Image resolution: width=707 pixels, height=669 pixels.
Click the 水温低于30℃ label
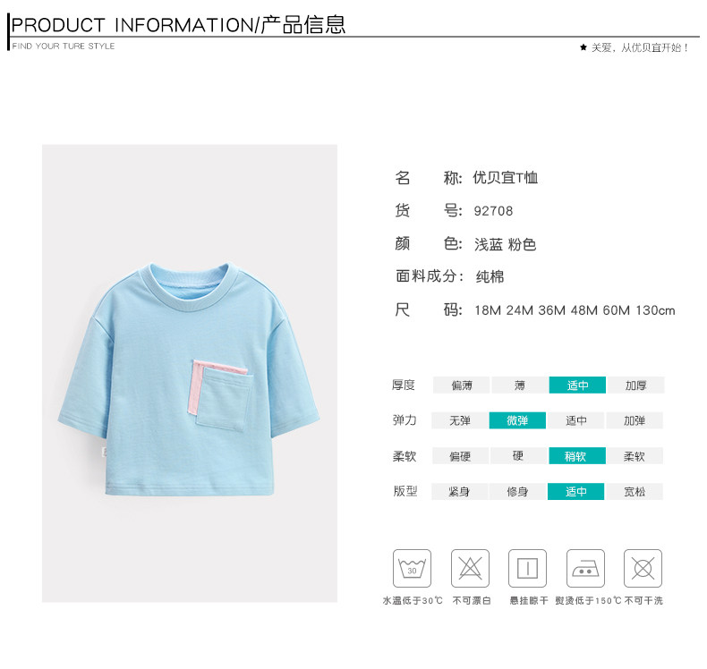[x=413, y=600]
